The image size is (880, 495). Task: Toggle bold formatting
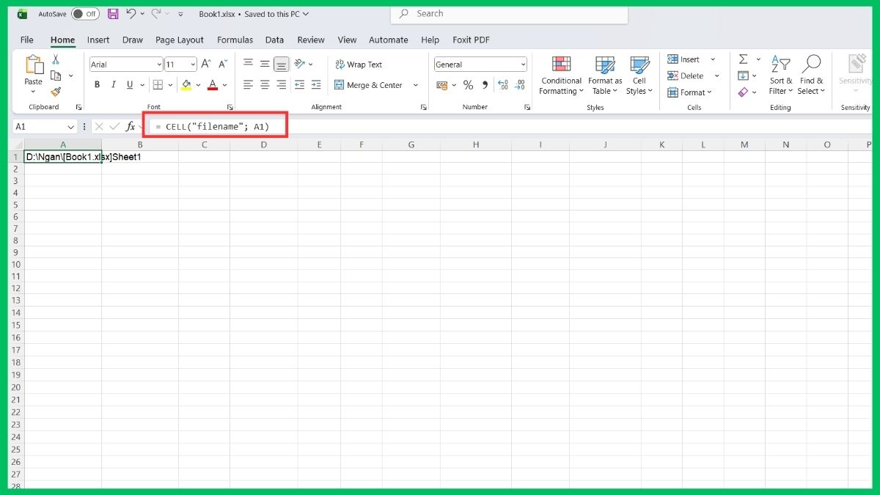click(x=97, y=84)
